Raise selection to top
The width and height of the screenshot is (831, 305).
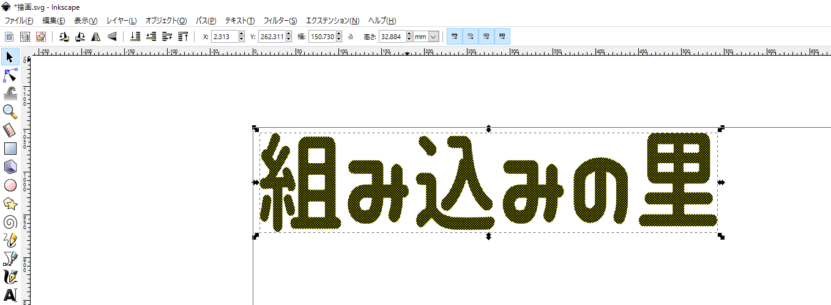184,37
